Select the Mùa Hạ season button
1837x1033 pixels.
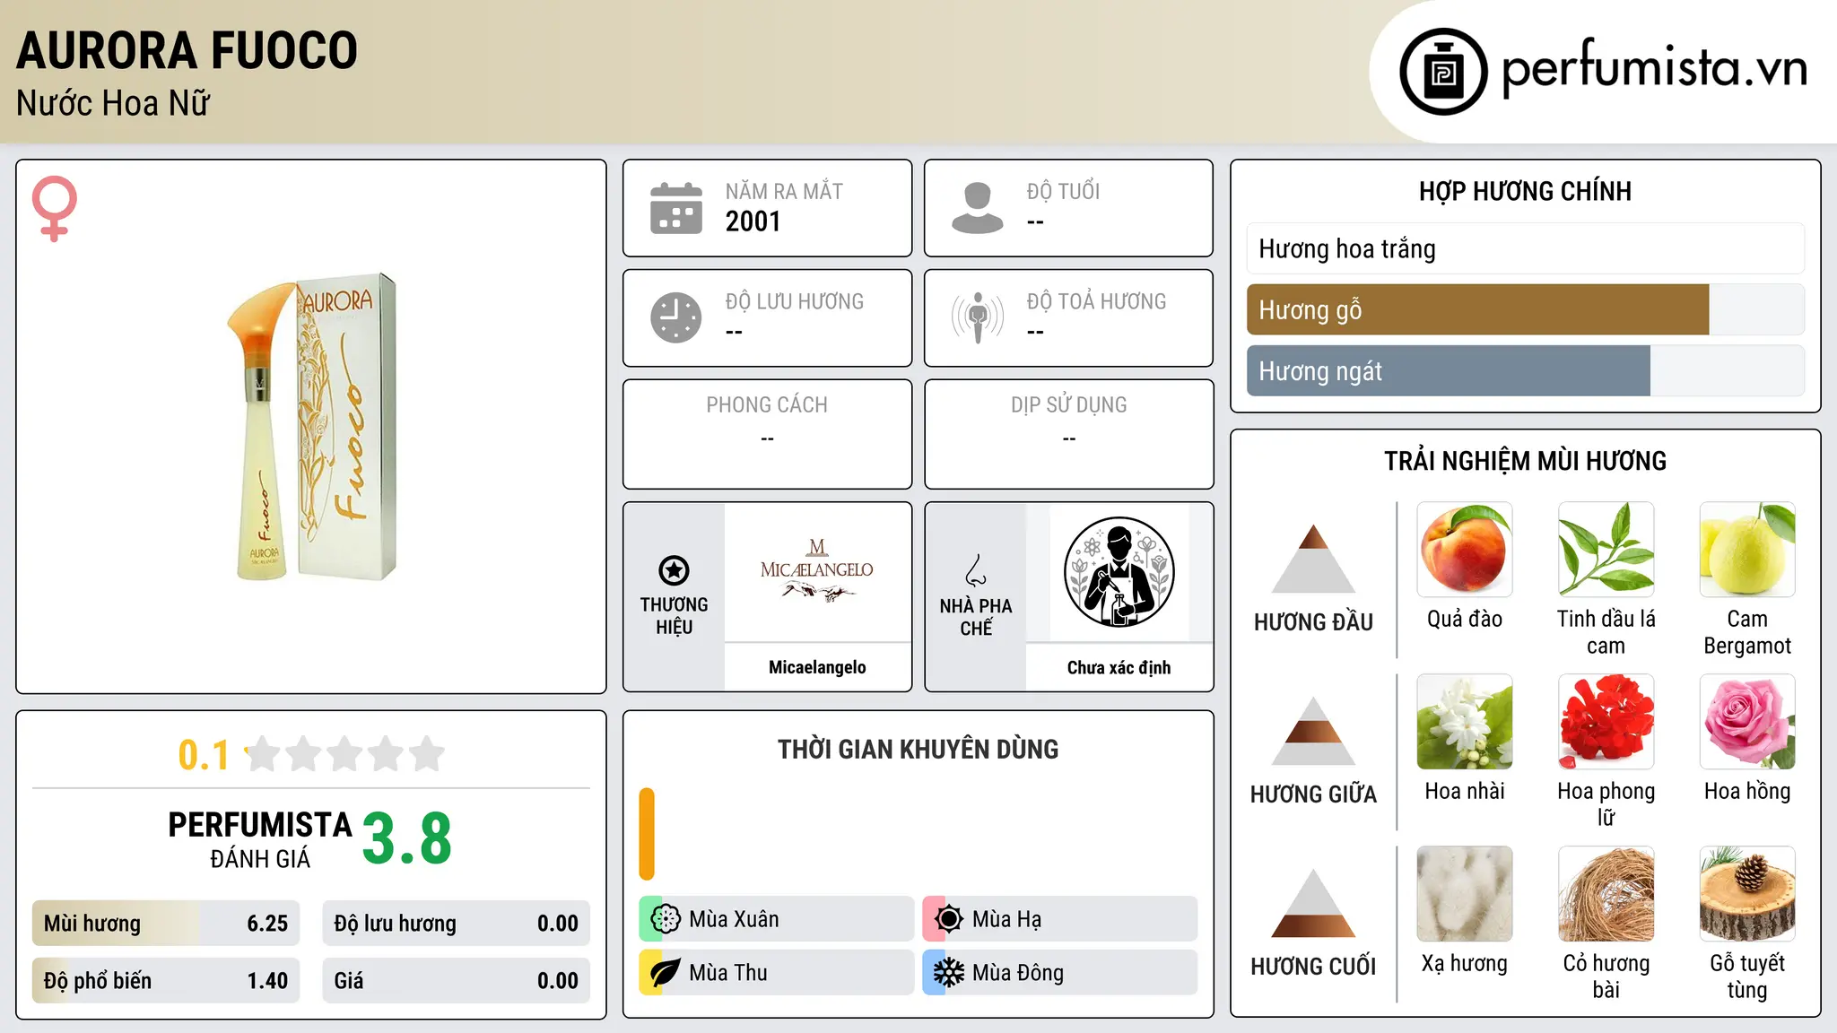pos(1060,919)
